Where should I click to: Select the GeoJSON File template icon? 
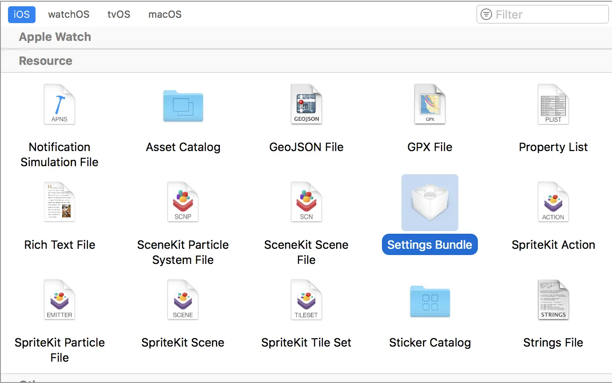click(x=306, y=104)
